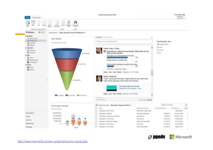Click the 3-Propose legend swatch

(x=78, y=95)
